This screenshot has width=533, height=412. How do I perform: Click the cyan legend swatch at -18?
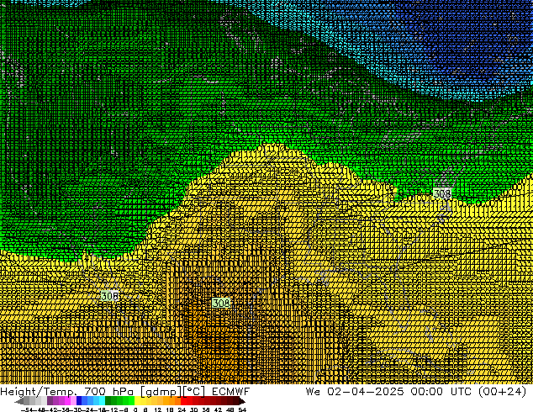pos(102,401)
